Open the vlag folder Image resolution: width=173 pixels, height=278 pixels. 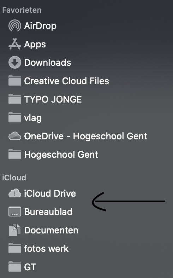coord(33,118)
